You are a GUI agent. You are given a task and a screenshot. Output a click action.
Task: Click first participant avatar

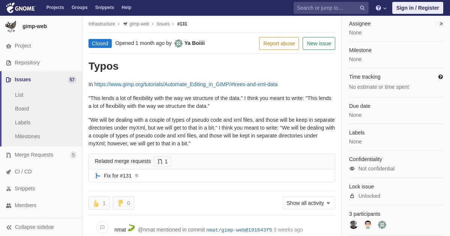(354, 225)
